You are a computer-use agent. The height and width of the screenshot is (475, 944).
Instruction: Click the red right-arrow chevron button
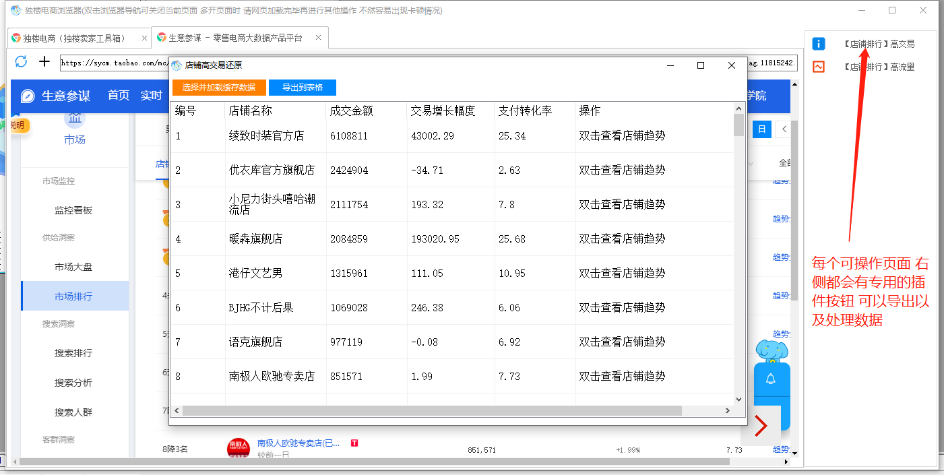tap(761, 426)
